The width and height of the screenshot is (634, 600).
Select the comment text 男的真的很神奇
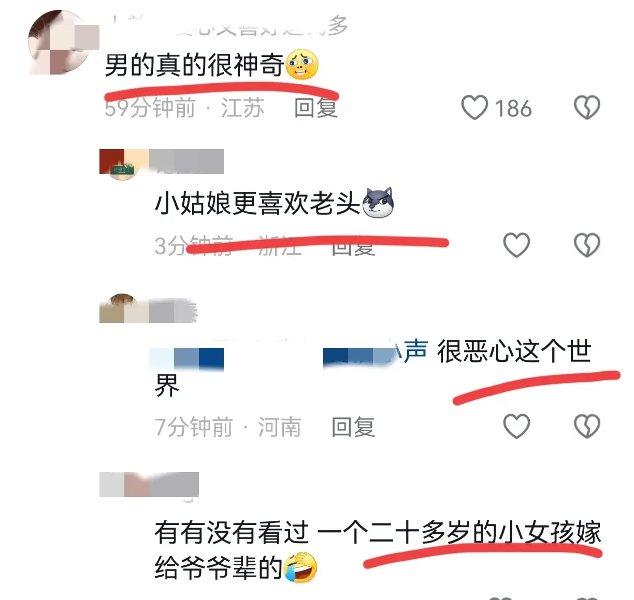click(194, 66)
